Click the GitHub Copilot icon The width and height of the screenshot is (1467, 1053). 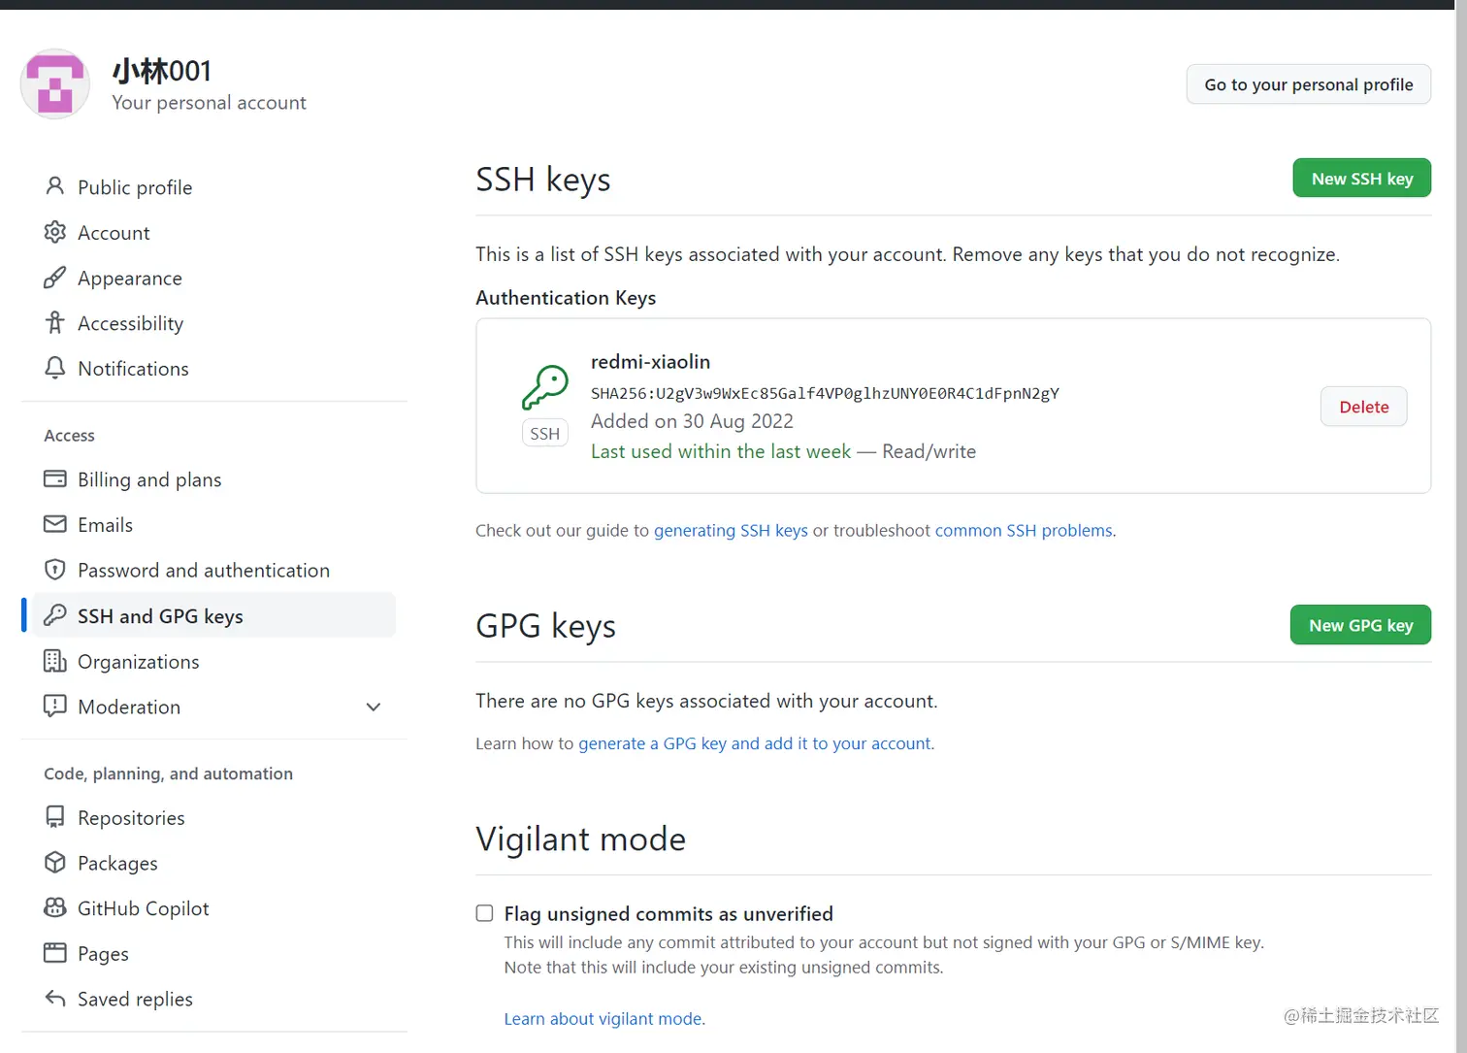tap(55, 907)
